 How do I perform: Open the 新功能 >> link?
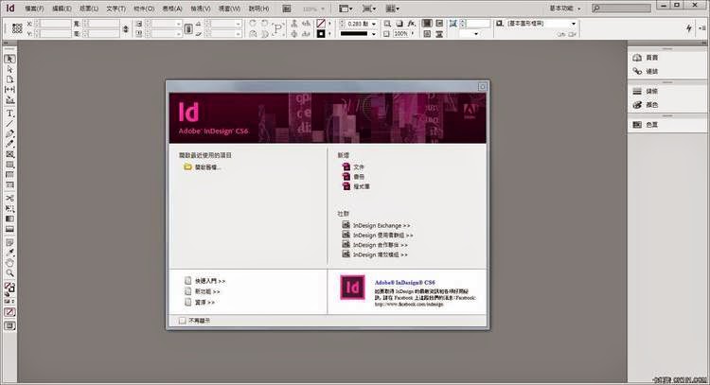[x=203, y=291]
